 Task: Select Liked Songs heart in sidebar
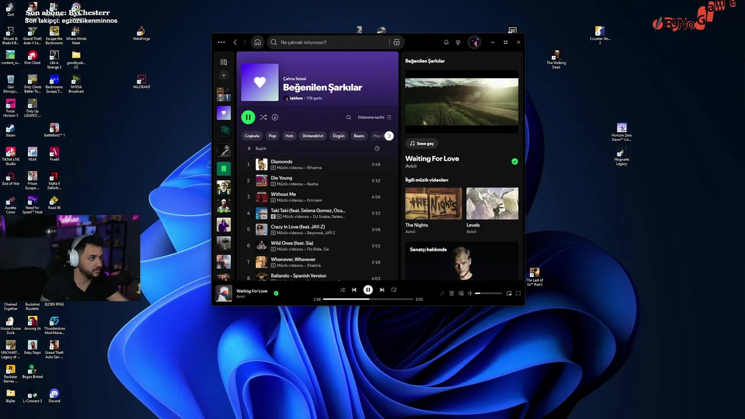click(223, 113)
